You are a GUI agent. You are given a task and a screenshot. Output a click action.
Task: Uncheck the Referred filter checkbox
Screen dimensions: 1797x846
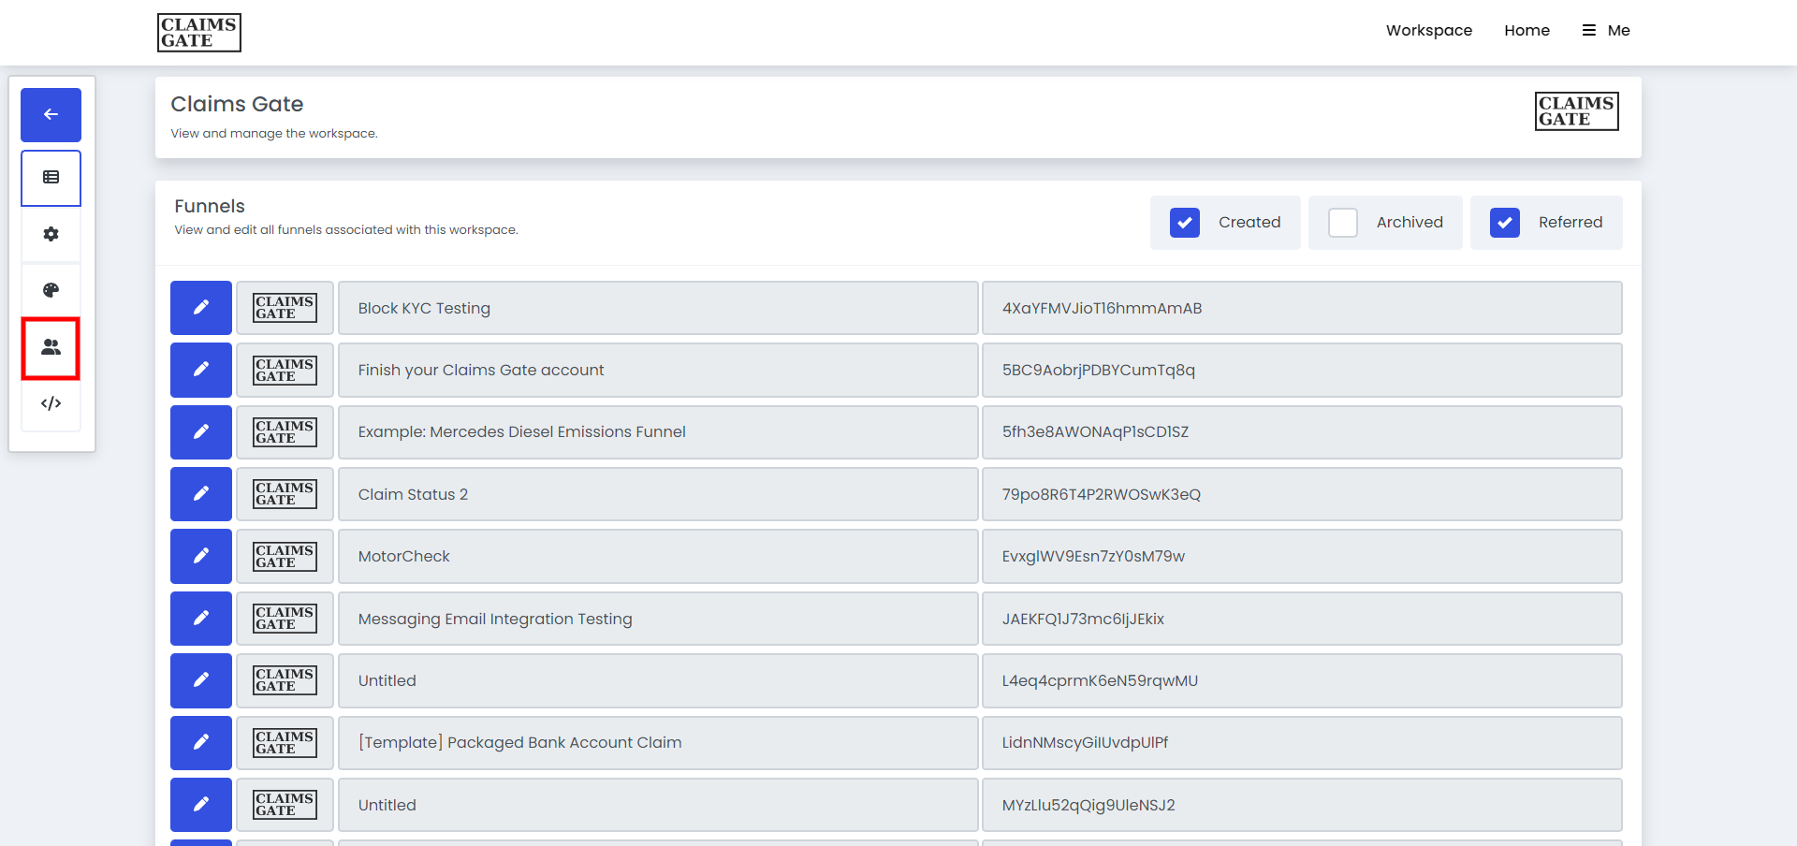pos(1504,223)
